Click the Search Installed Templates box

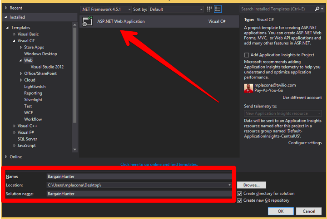277,9
